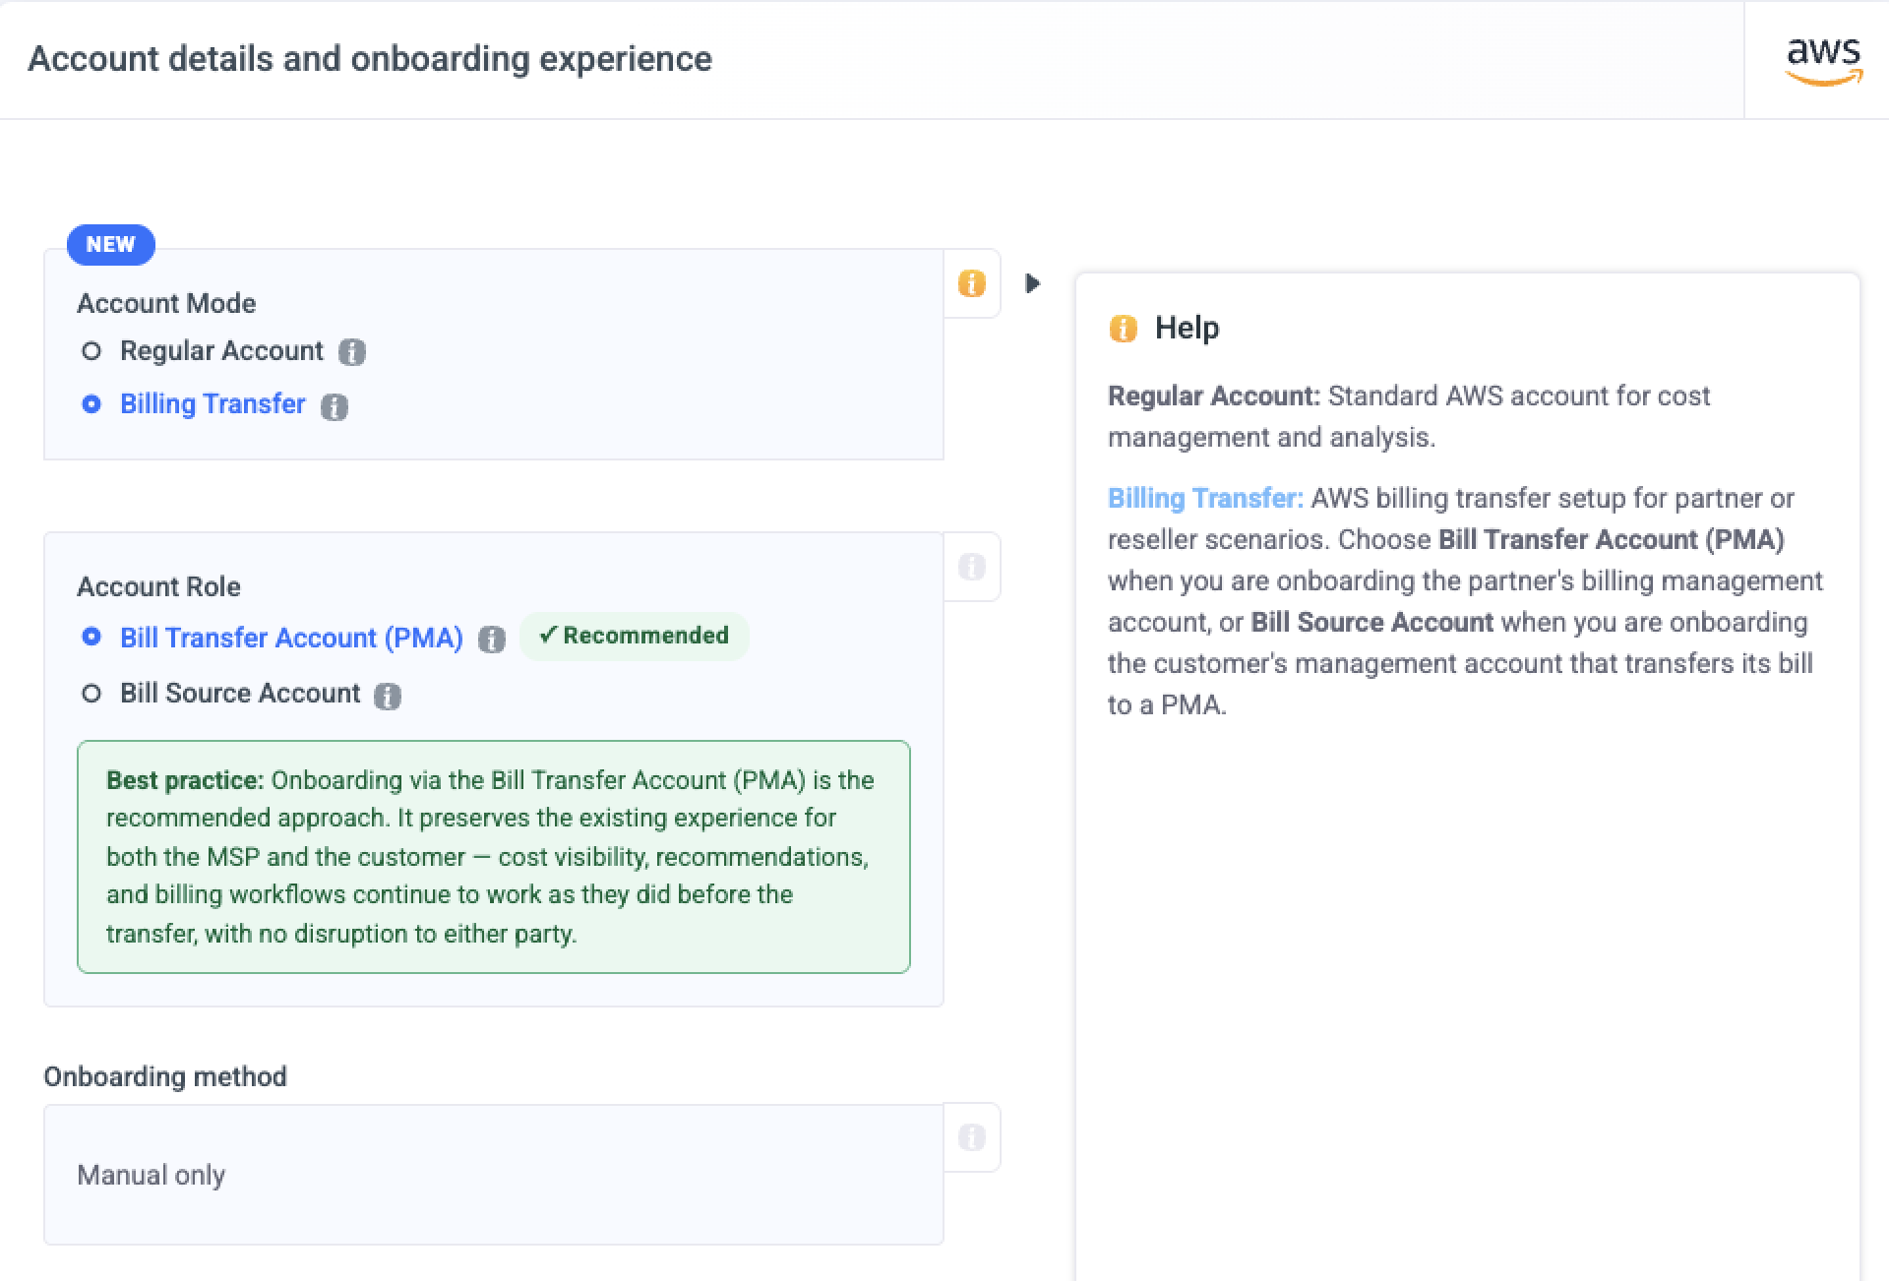Viewport: 1889px width, 1281px height.
Task: Click orange help icon on Account Mode panel
Action: click(971, 283)
